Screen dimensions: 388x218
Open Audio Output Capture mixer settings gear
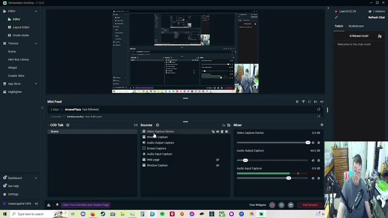tap(319, 160)
